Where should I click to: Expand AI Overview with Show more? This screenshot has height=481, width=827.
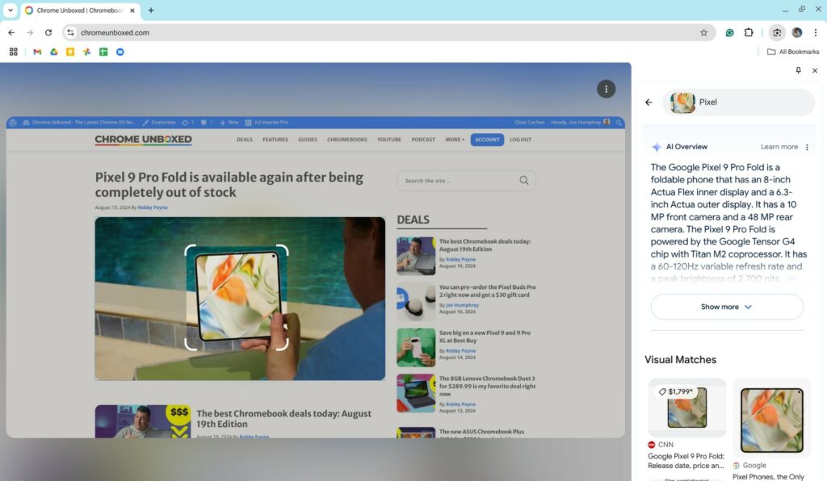point(726,307)
